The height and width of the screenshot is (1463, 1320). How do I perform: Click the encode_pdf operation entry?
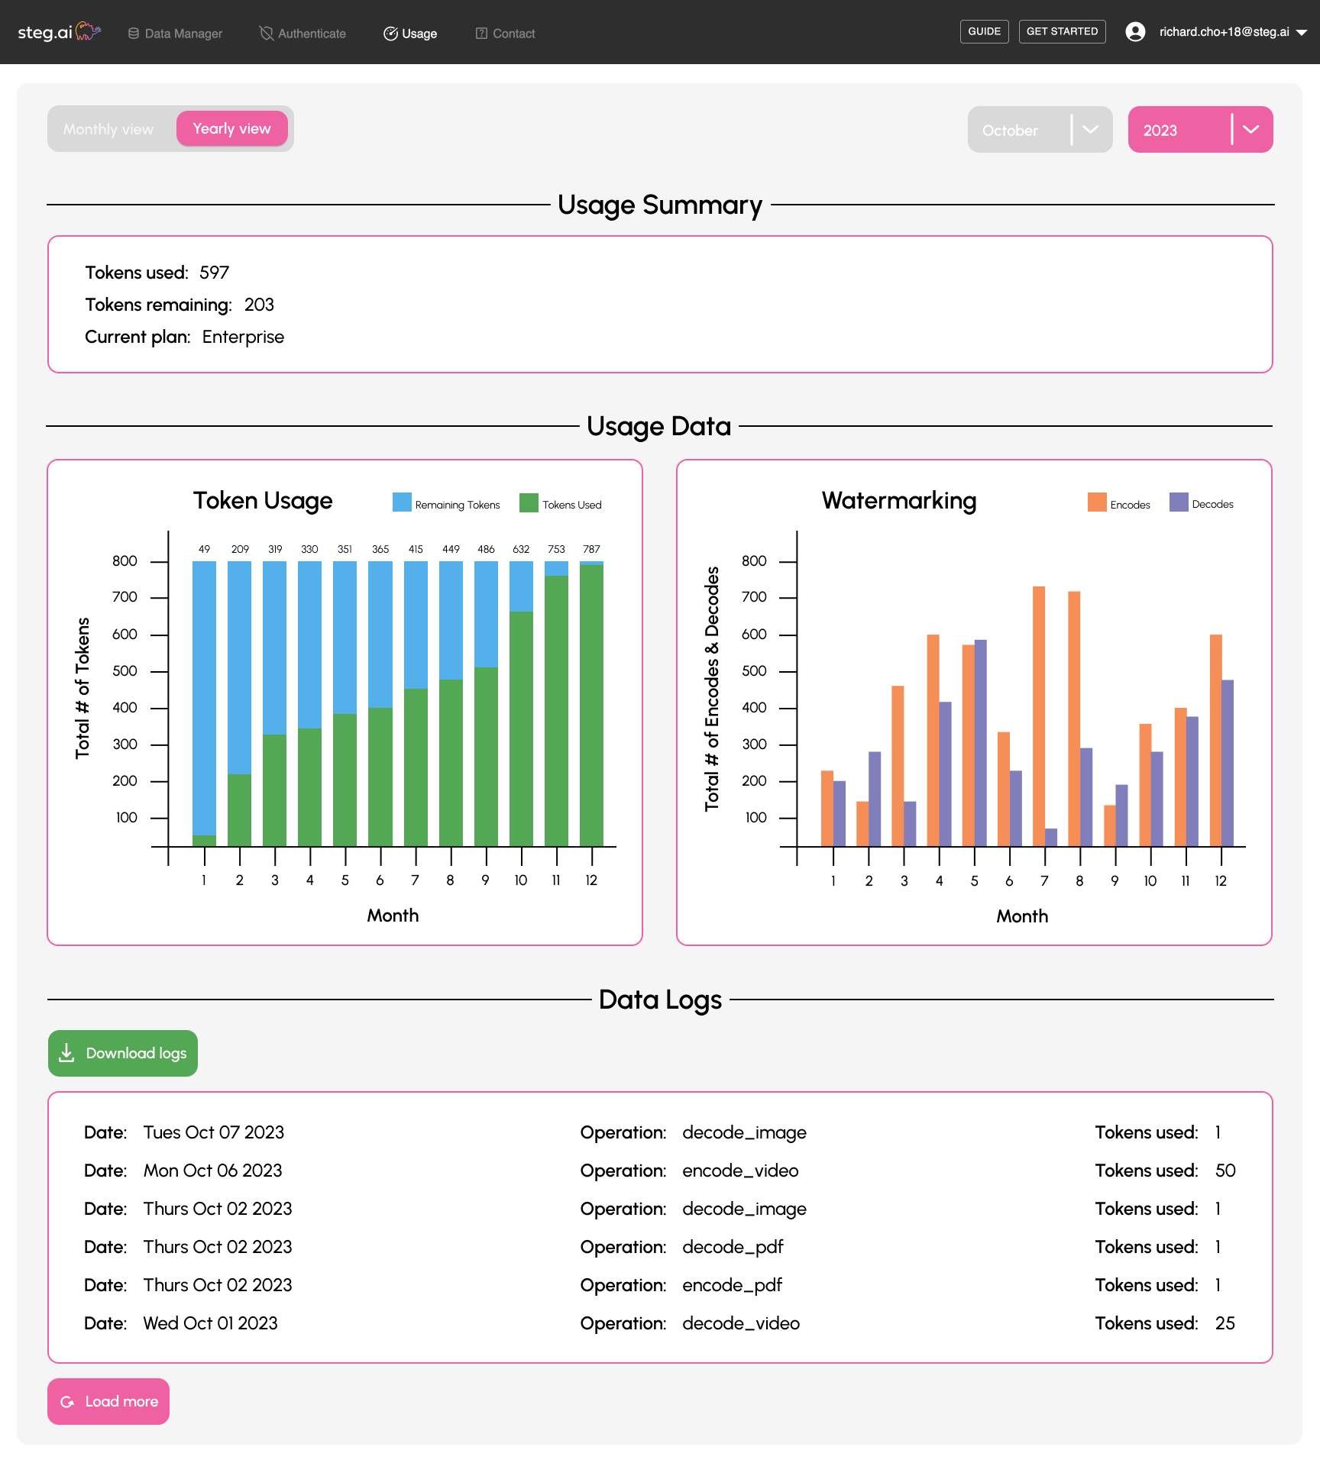(x=732, y=1285)
